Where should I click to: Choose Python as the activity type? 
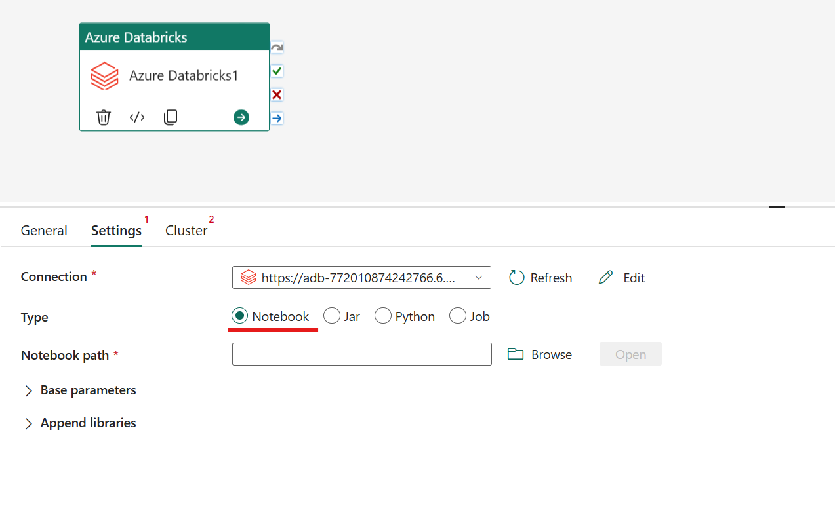click(x=383, y=316)
